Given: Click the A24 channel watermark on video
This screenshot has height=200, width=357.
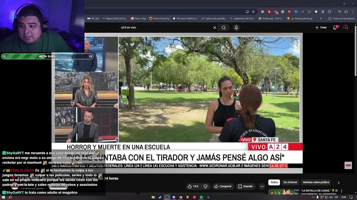Looking at the screenshot, I should click(x=348, y=165).
